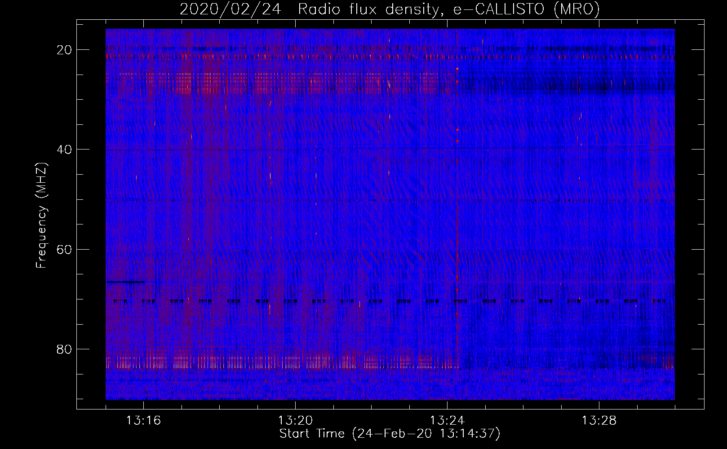Click the 13:16 time tick label

tap(143, 421)
